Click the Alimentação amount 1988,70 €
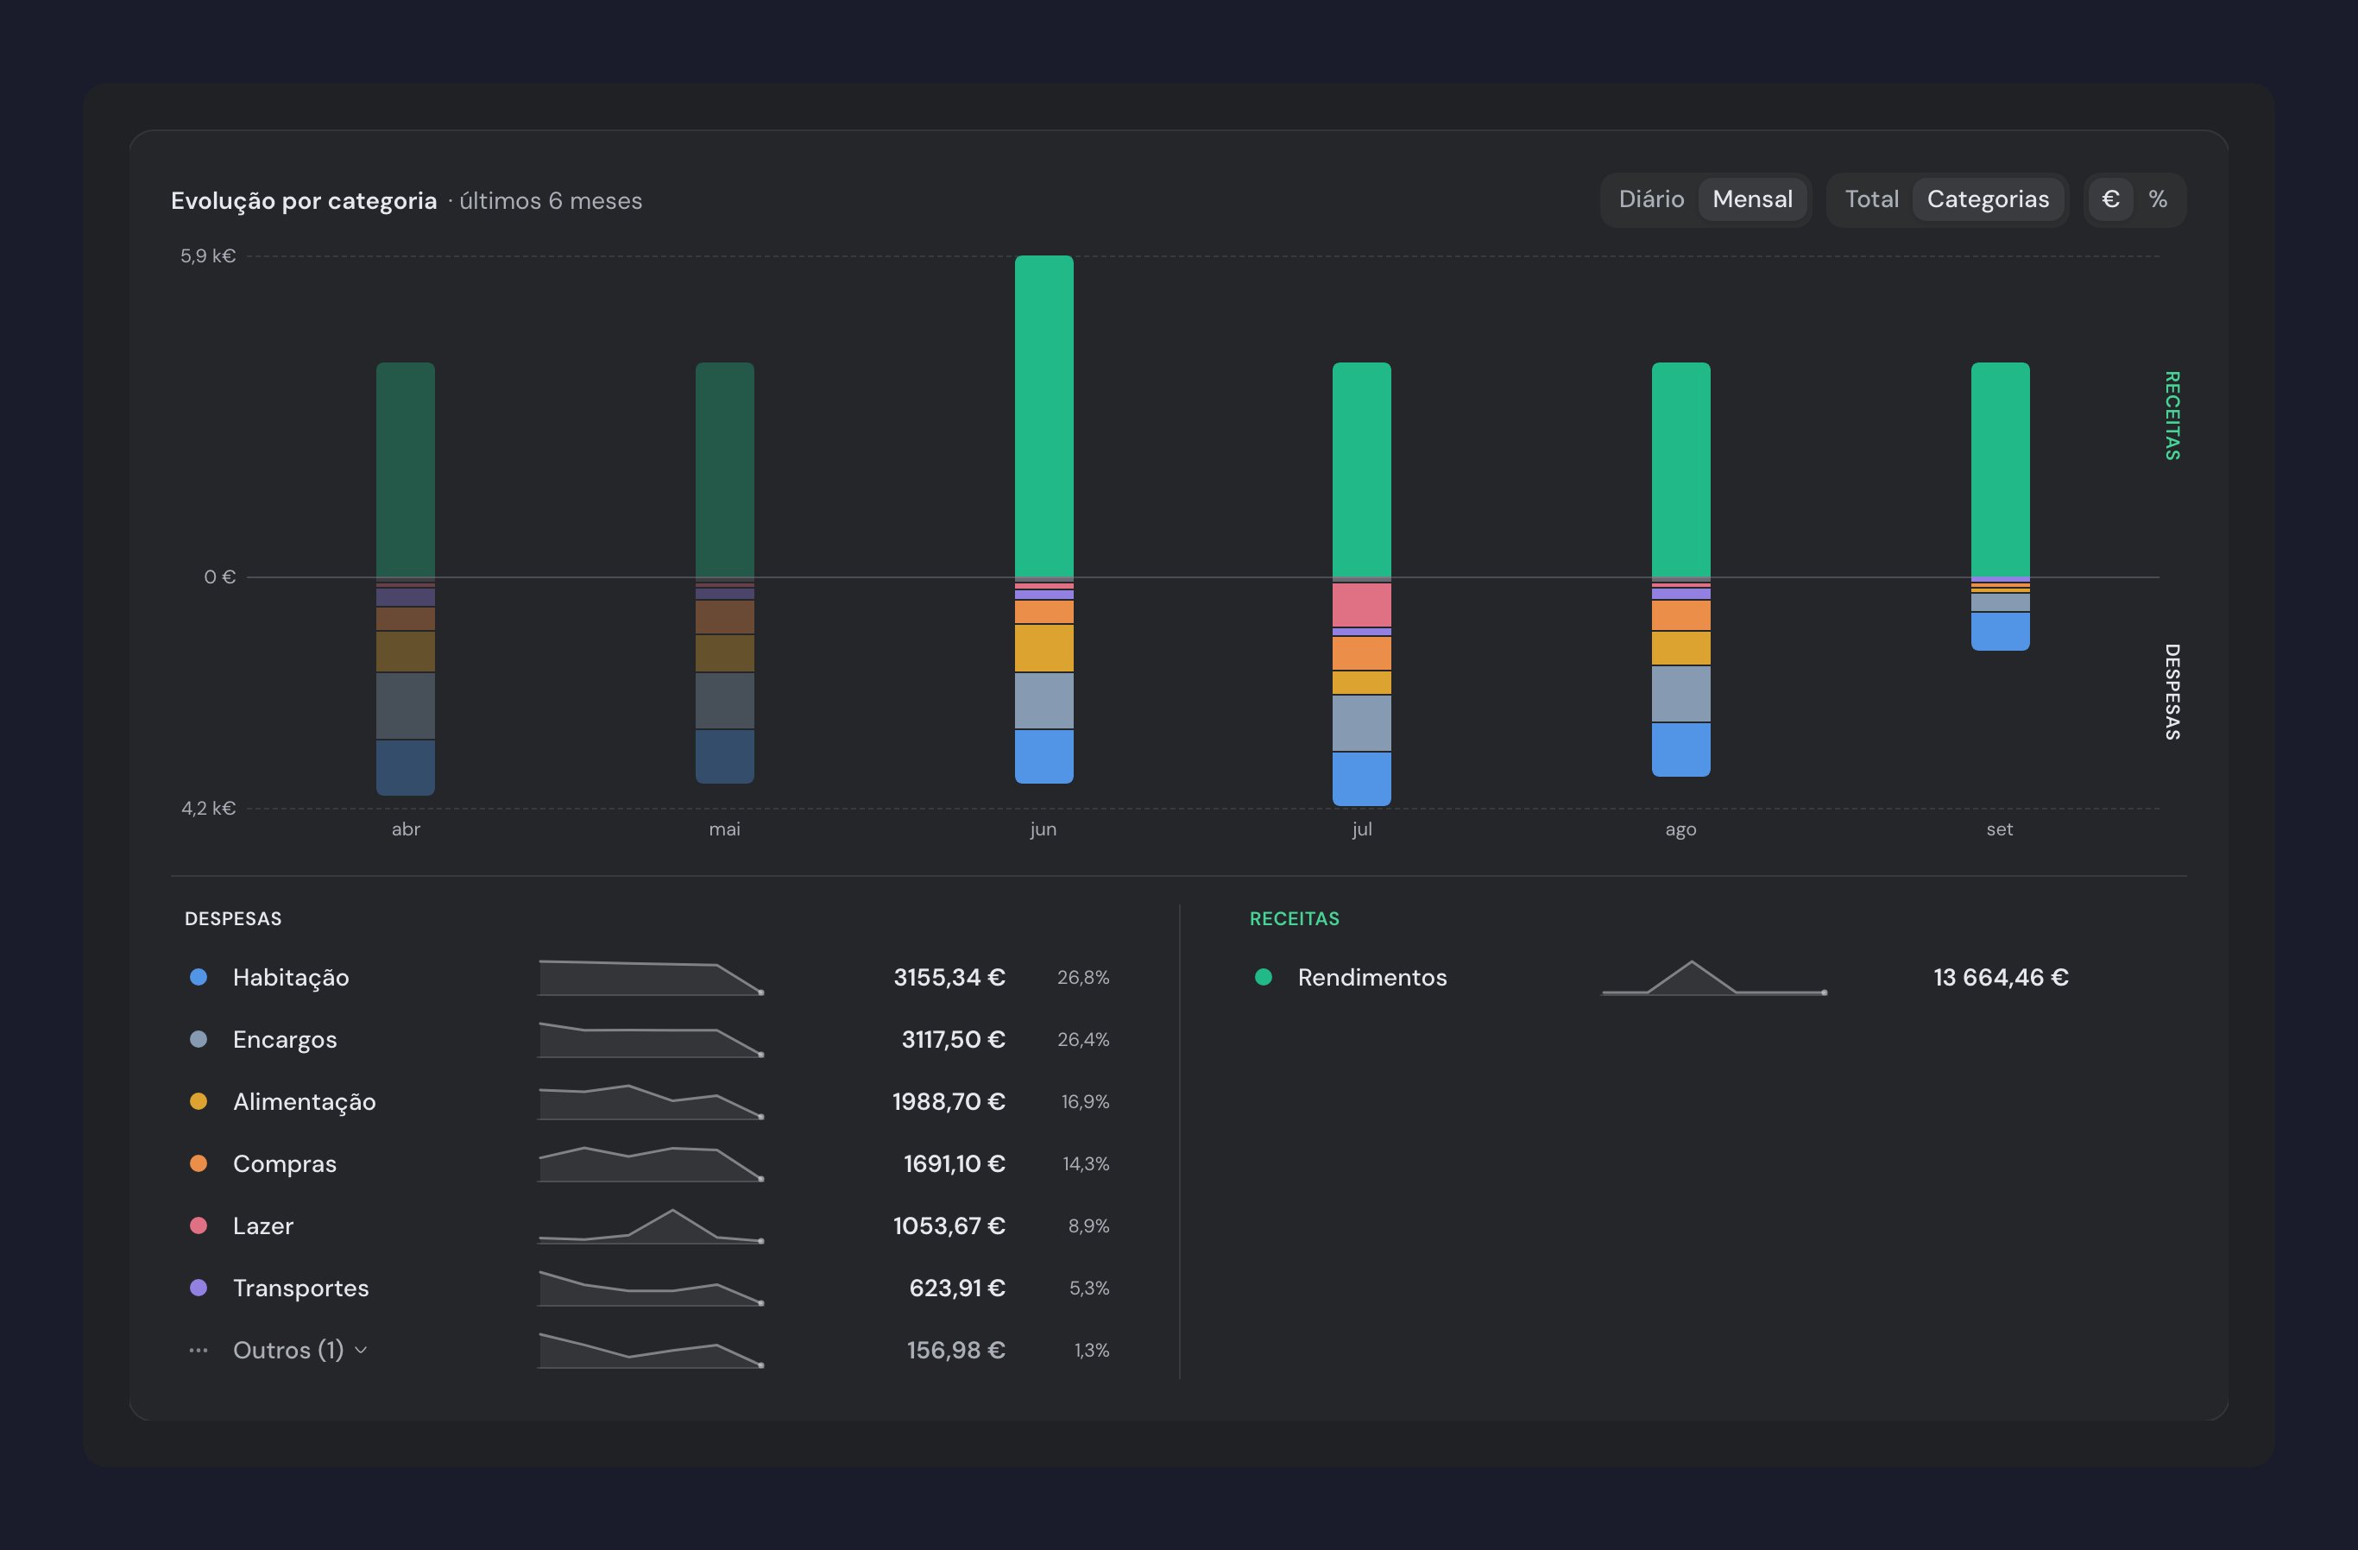2358x1550 pixels. (x=949, y=1101)
